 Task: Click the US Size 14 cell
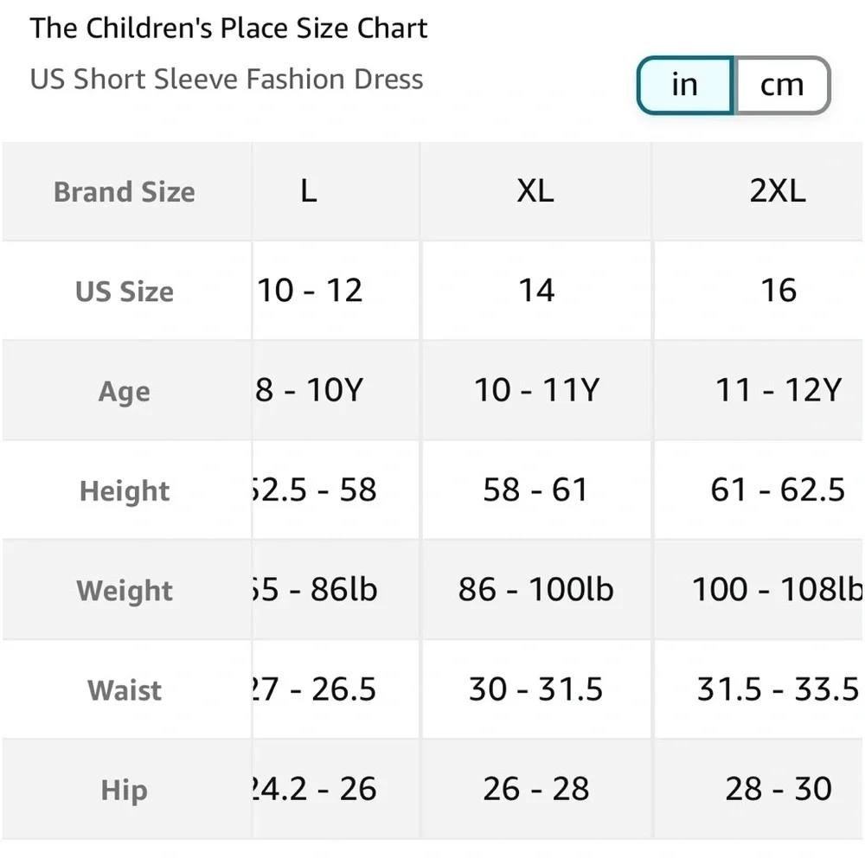[x=536, y=290]
